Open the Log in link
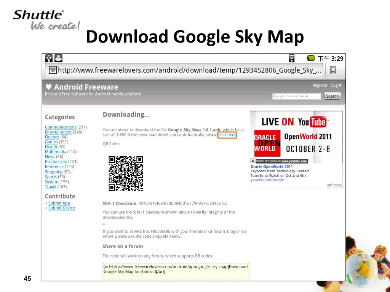The height and width of the screenshot is (292, 390). coord(337,85)
